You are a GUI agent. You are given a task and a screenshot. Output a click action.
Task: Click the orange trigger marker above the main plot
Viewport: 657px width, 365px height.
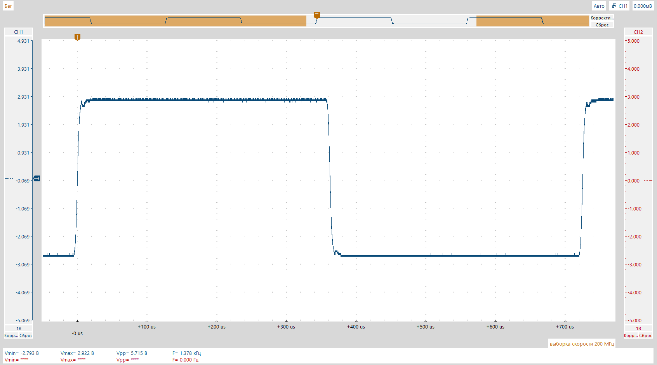coord(77,37)
